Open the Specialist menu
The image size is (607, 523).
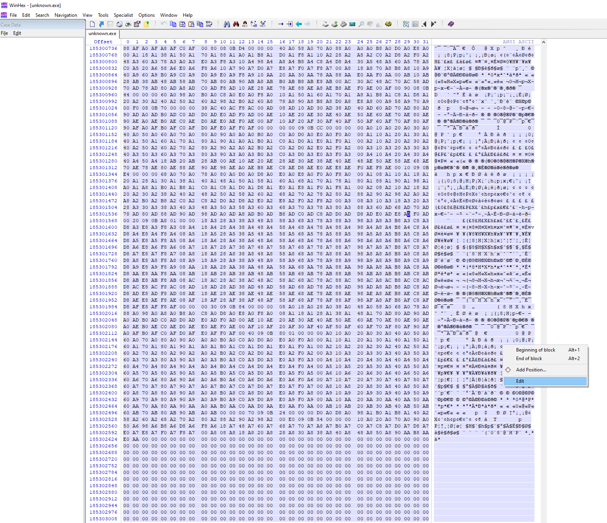pyautogui.click(x=123, y=15)
